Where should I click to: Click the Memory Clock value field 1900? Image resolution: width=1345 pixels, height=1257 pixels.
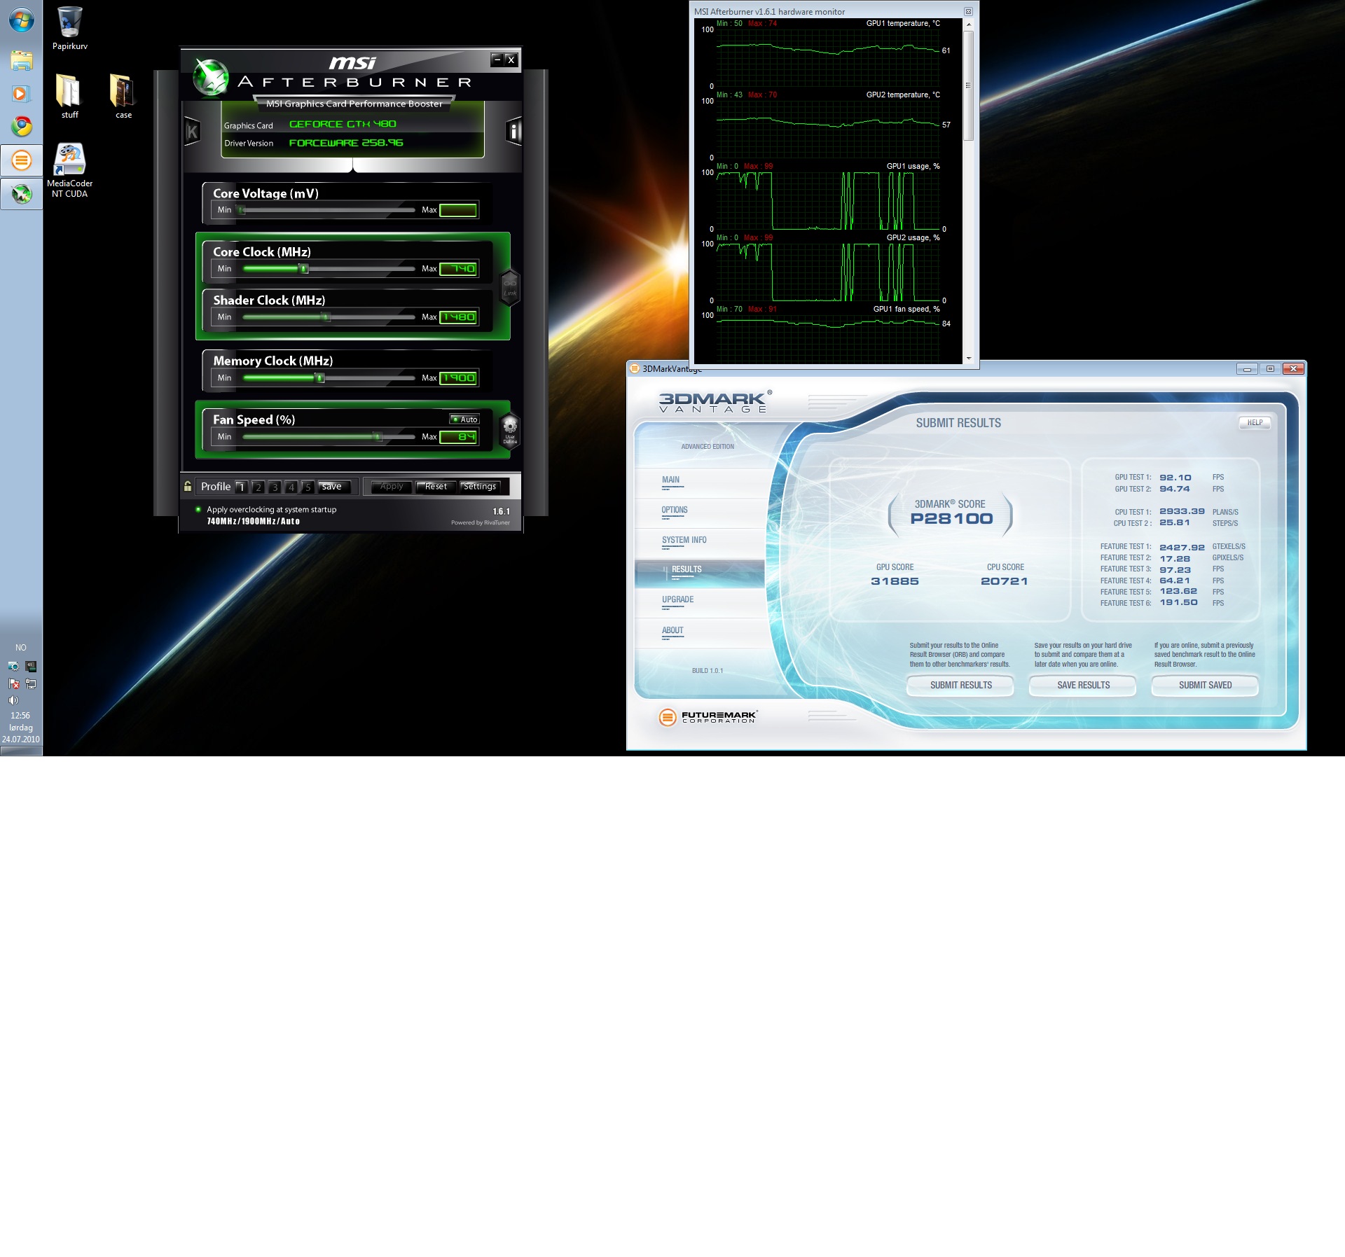458,378
